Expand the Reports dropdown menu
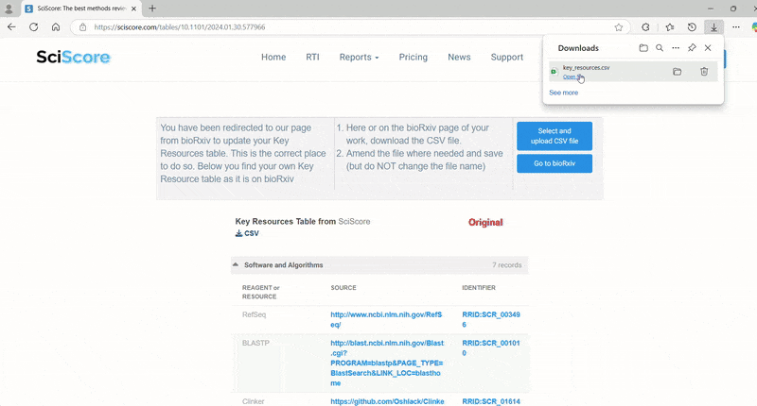The width and height of the screenshot is (757, 406). 359,57
